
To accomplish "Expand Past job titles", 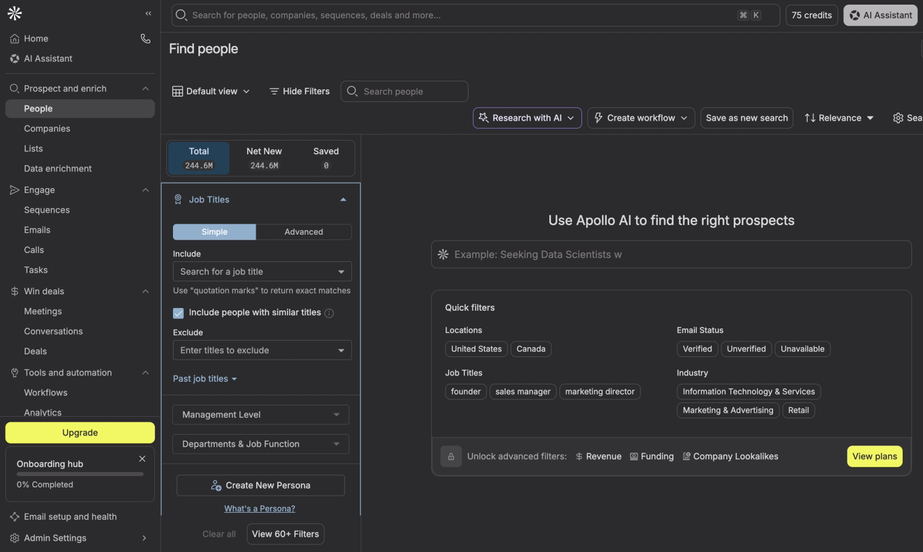I will click(205, 379).
